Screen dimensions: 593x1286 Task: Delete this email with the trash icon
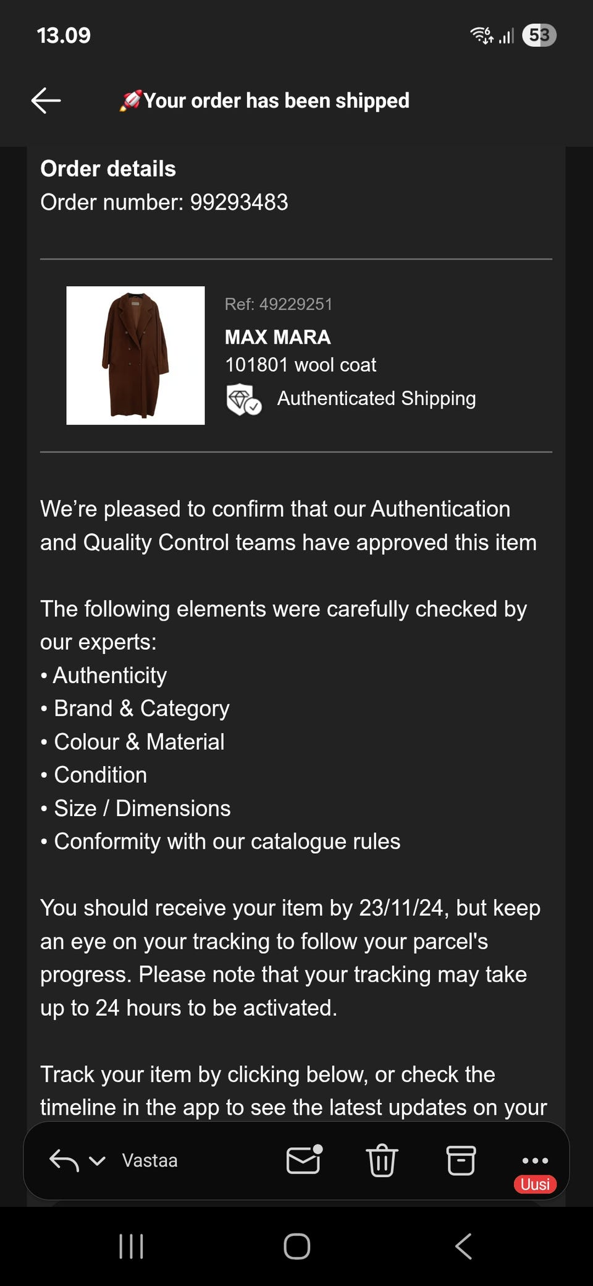click(x=382, y=1160)
